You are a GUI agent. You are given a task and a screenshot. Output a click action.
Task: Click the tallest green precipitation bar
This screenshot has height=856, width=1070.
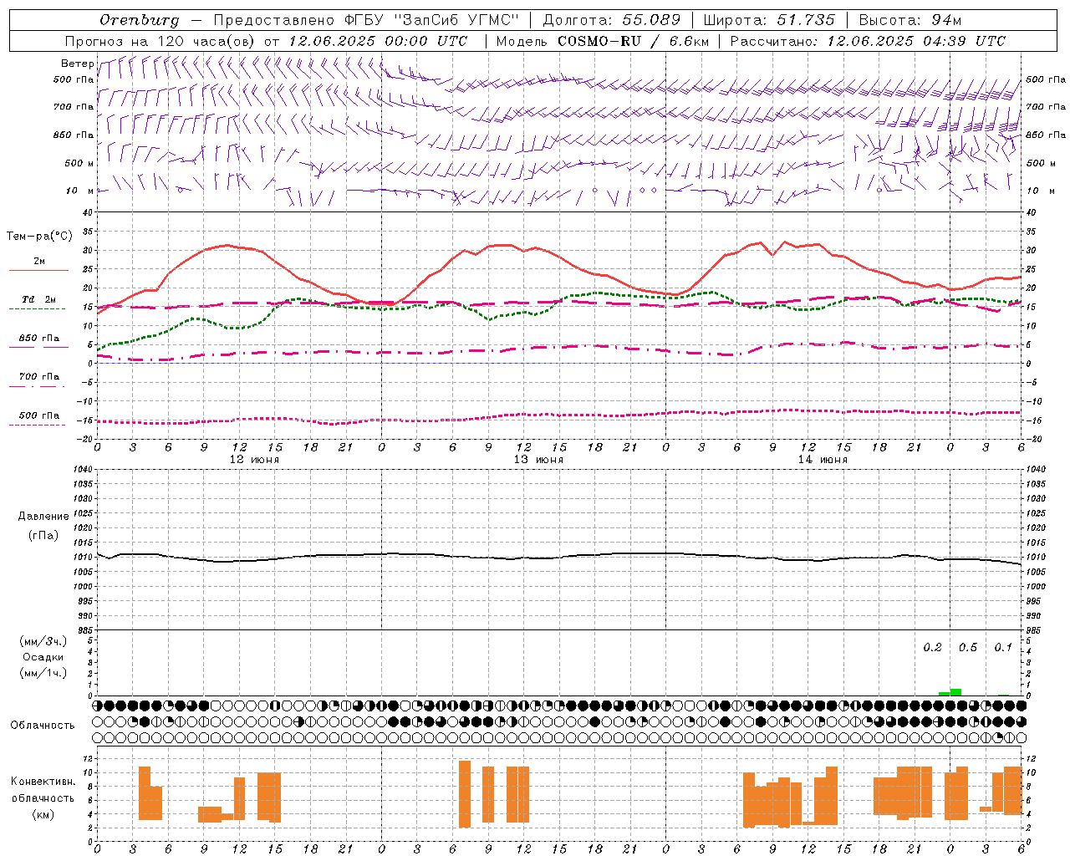[x=955, y=692]
